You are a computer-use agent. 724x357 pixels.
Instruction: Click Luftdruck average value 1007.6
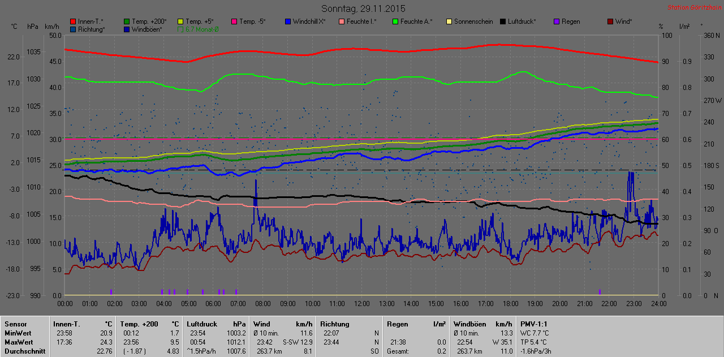tap(236, 351)
